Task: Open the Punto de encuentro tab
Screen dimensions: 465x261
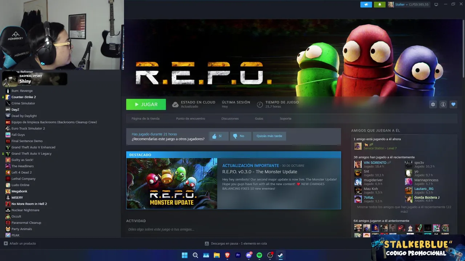Action: (190, 119)
